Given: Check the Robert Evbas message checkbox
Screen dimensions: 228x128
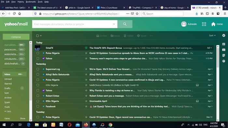Looking at the screenshot, I should (38, 96).
